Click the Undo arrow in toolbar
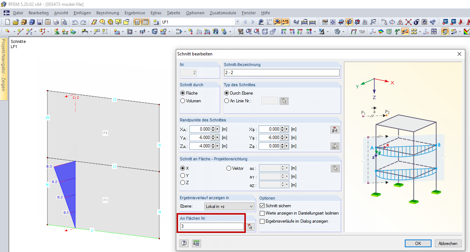This screenshot has width=470, height=252. pyautogui.click(x=75, y=22)
